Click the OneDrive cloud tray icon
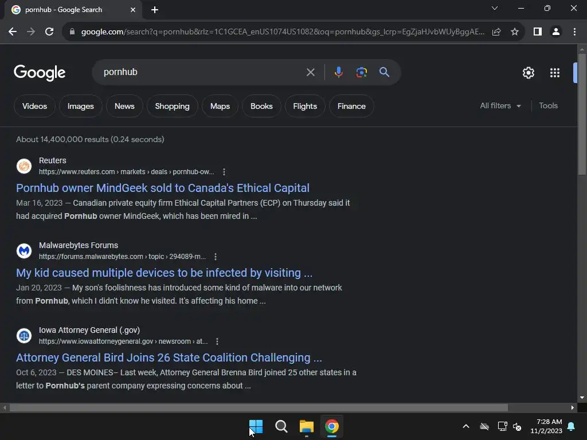Image resolution: width=587 pixels, height=440 pixels. coord(484,426)
